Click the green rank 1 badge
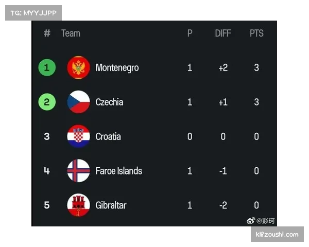The image size is (309, 247). click(47, 68)
